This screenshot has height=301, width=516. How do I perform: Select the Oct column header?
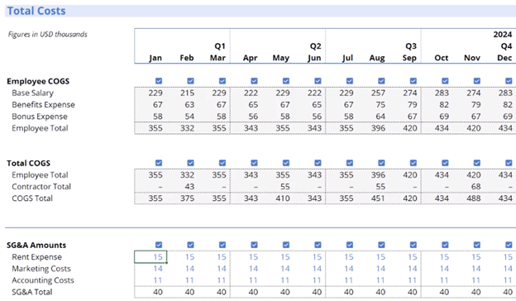point(442,58)
